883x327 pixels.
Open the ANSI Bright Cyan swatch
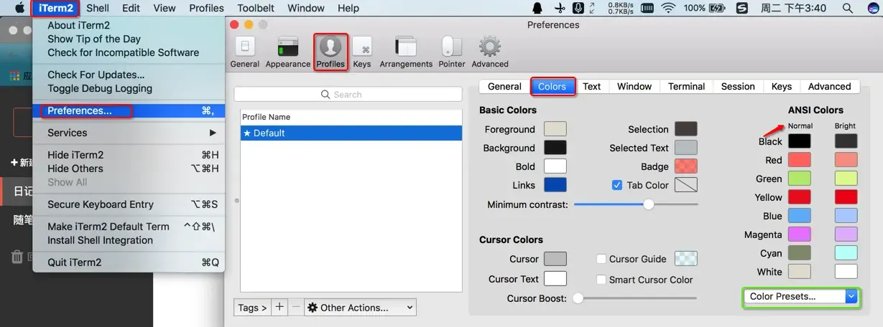846,253
